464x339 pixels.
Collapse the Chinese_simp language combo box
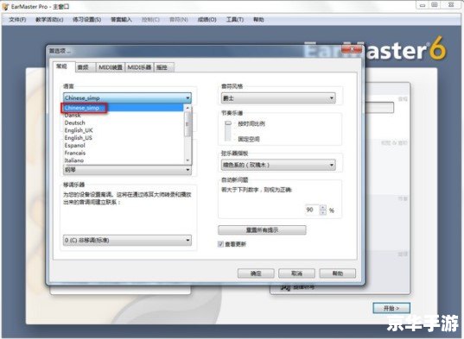coord(127,98)
